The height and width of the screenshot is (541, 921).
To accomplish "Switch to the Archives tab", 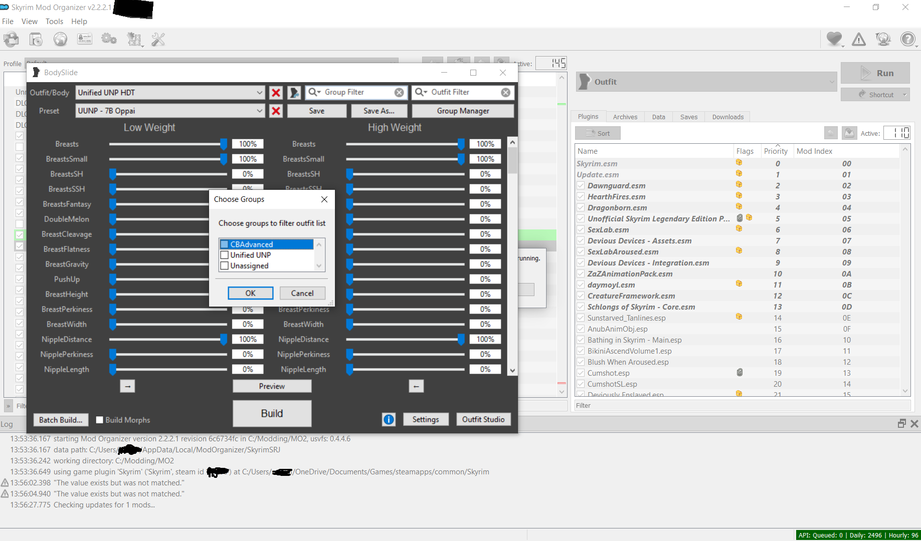I will pos(625,117).
